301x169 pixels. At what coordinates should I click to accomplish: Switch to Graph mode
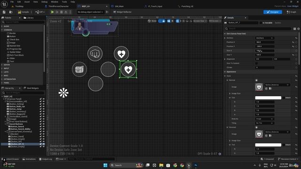[292, 12]
